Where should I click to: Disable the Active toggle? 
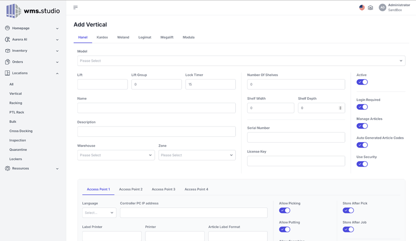coord(362,82)
